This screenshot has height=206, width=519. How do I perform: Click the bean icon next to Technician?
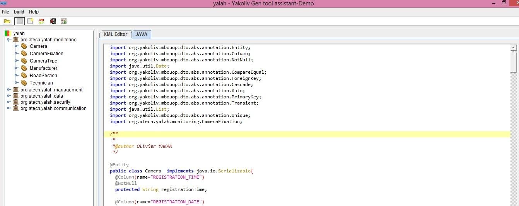point(24,83)
